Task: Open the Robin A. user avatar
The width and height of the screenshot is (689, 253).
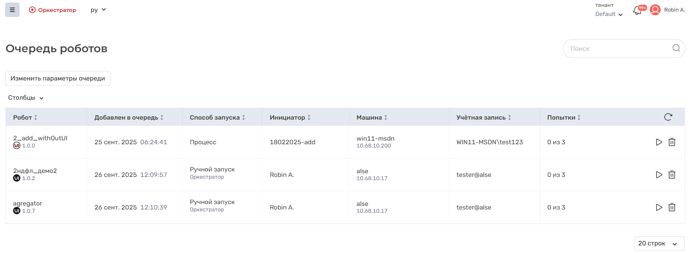Action: coord(655,10)
